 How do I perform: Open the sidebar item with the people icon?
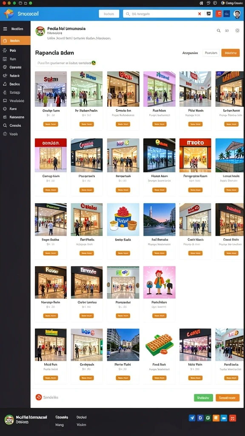[x=13, y=117]
